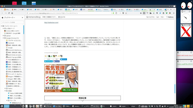Close the active Hatena tab
The width and height of the screenshot is (193, 108).
154,9
